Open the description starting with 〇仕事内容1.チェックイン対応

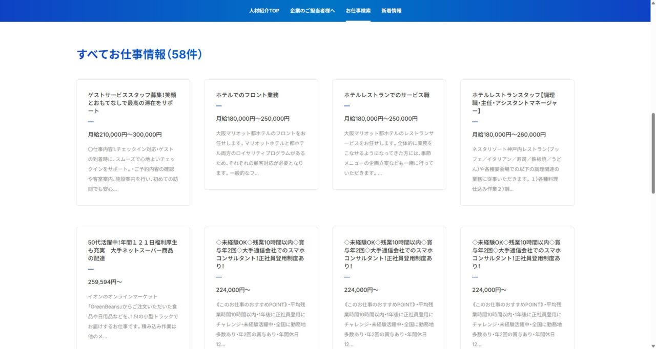pos(133,169)
